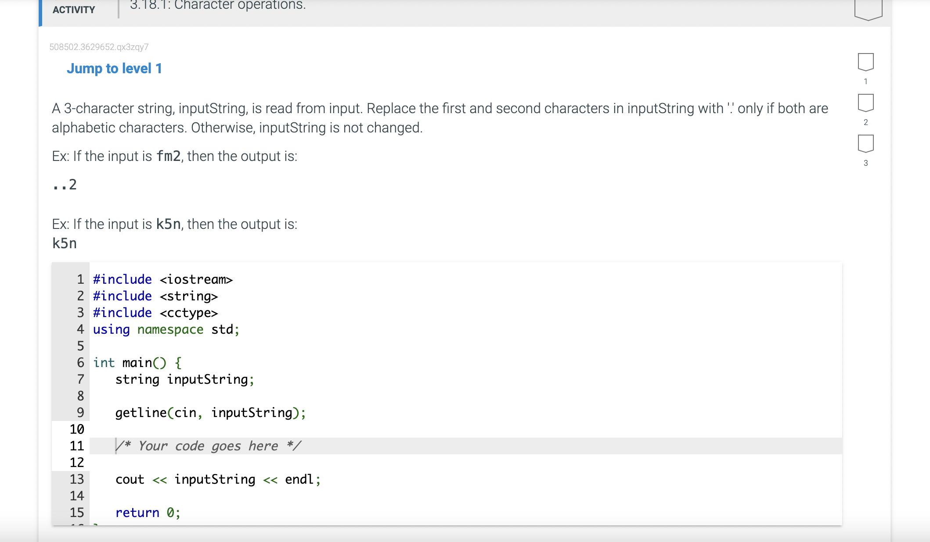Viewport: 930px width, 542px height.
Task: Click the level 2 progress badge icon
Action: tap(865, 103)
